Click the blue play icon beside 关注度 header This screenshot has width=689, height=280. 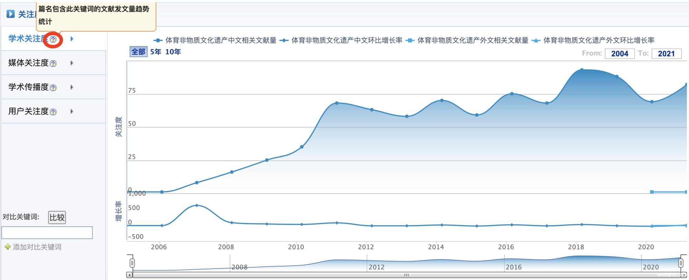pos(11,14)
